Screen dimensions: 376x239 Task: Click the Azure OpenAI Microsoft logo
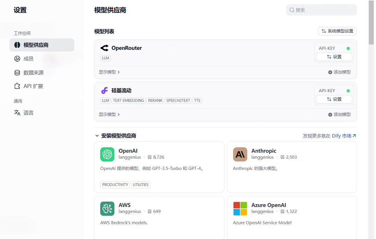click(240, 209)
